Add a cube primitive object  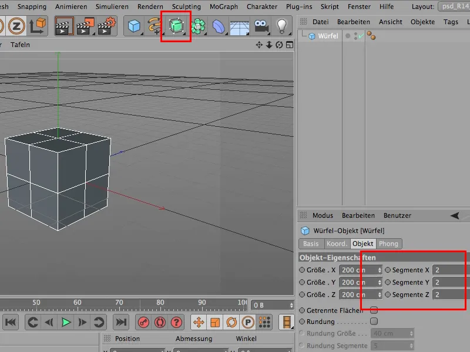pyautogui.click(x=134, y=26)
